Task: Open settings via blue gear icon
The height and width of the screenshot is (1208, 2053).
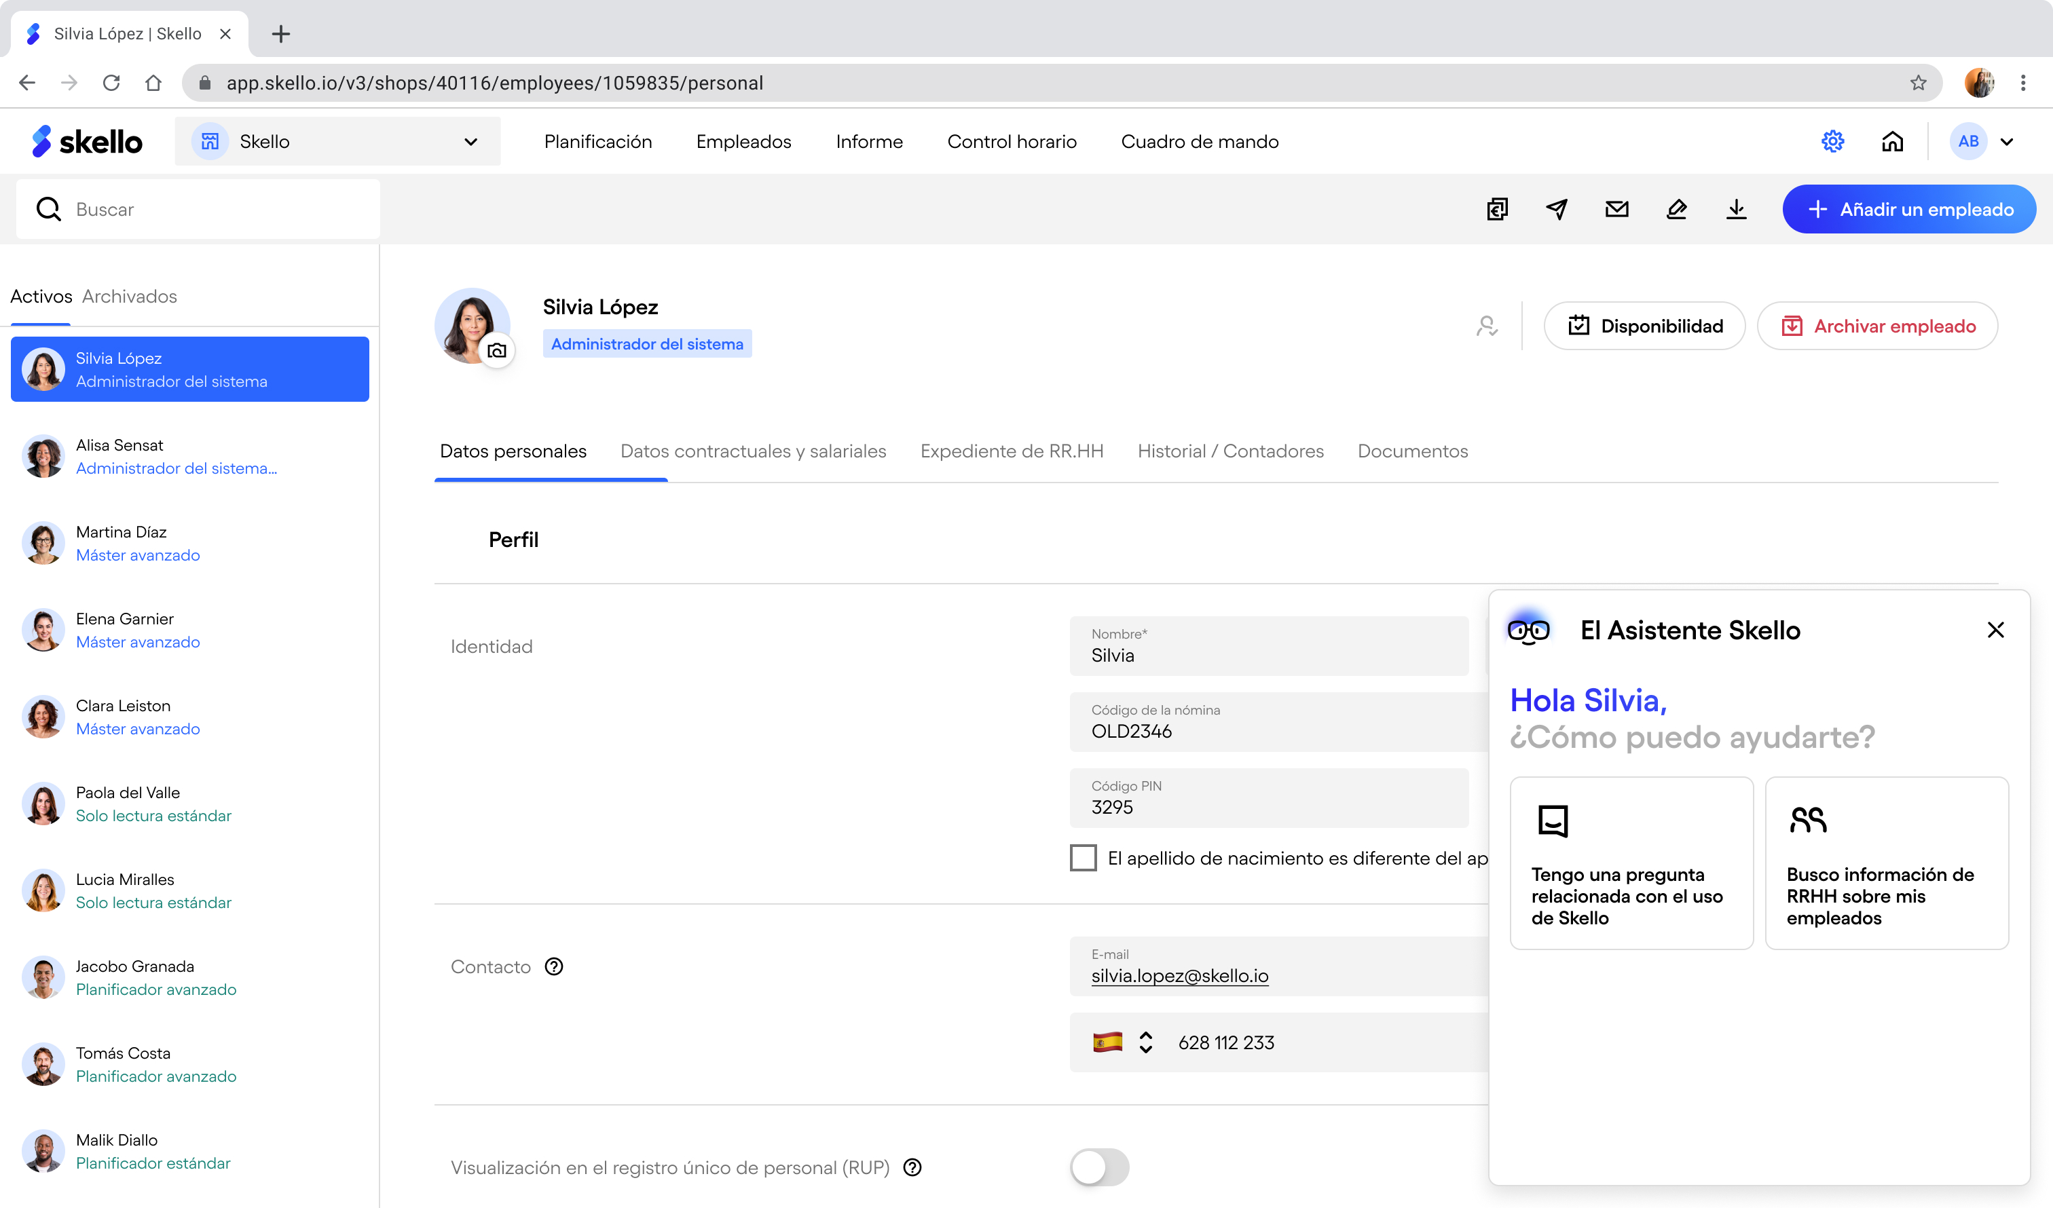Action: [1832, 141]
